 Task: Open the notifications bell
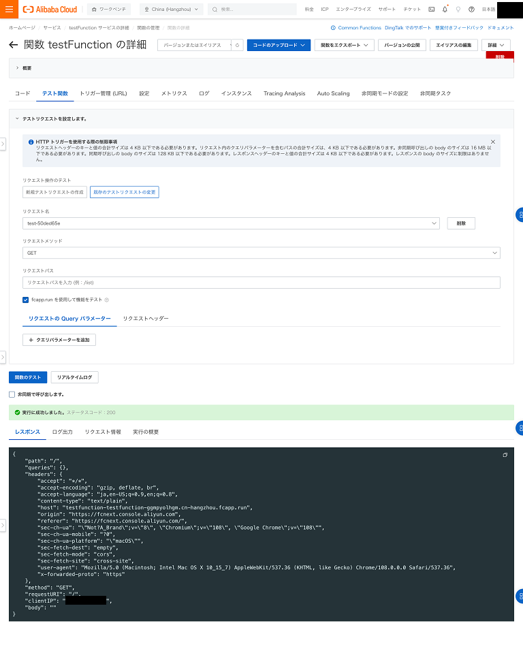pos(445,10)
